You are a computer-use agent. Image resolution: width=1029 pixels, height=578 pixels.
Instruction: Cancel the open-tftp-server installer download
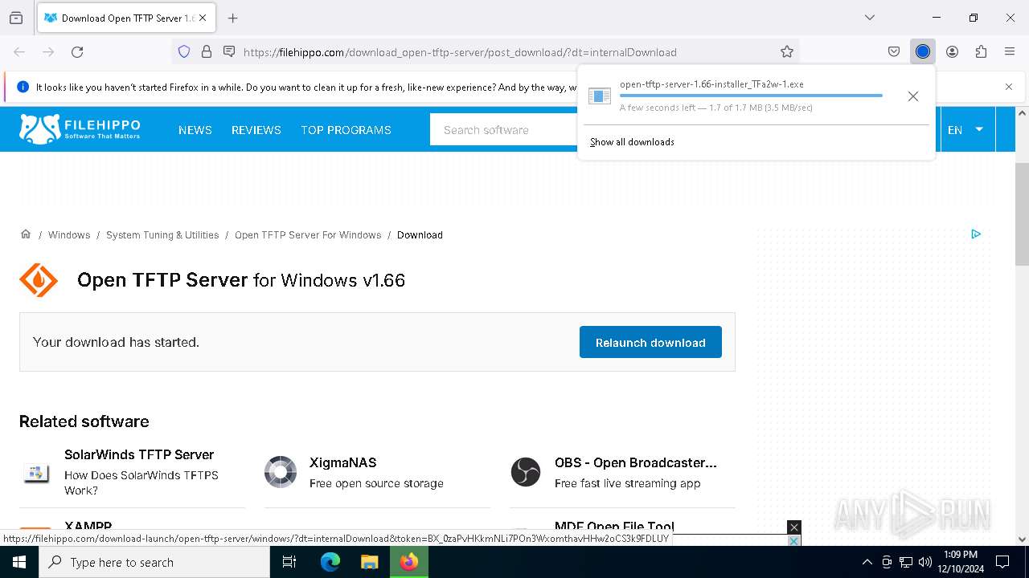pyautogui.click(x=912, y=96)
